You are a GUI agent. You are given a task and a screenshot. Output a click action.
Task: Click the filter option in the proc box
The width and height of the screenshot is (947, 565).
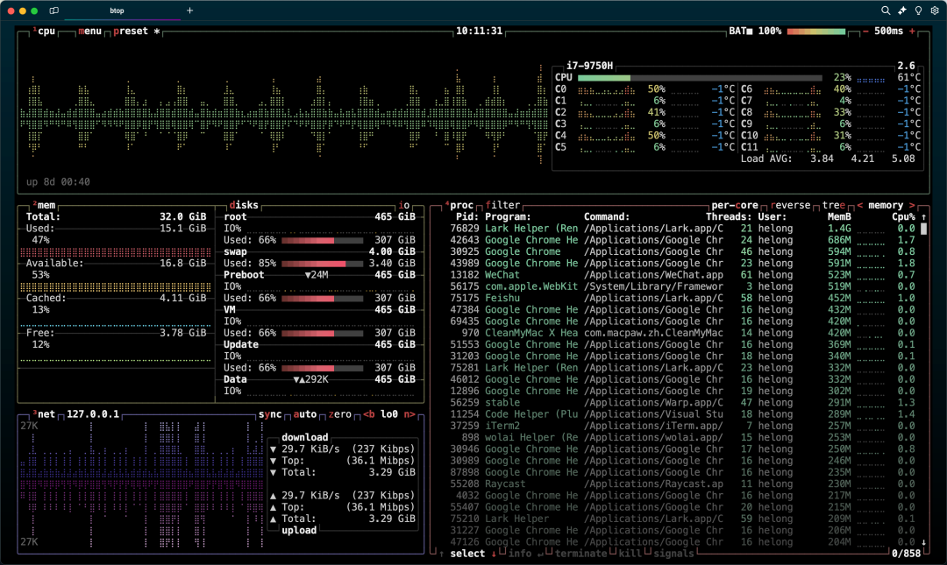click(x=502, y=205)
